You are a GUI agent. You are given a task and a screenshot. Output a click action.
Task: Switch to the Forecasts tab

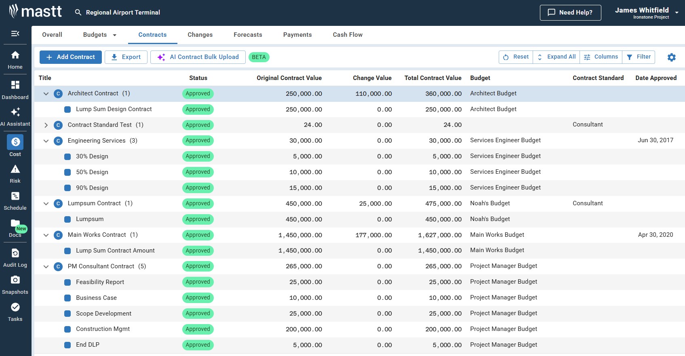(x=248, y=35)
